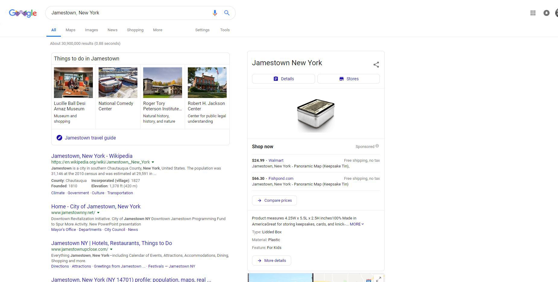Open the Departments sitelink
This screenshot has height=282, width=558.
coord(90,230)
